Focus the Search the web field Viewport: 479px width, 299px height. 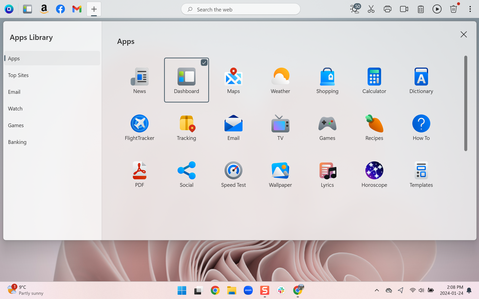pos(241,9)
